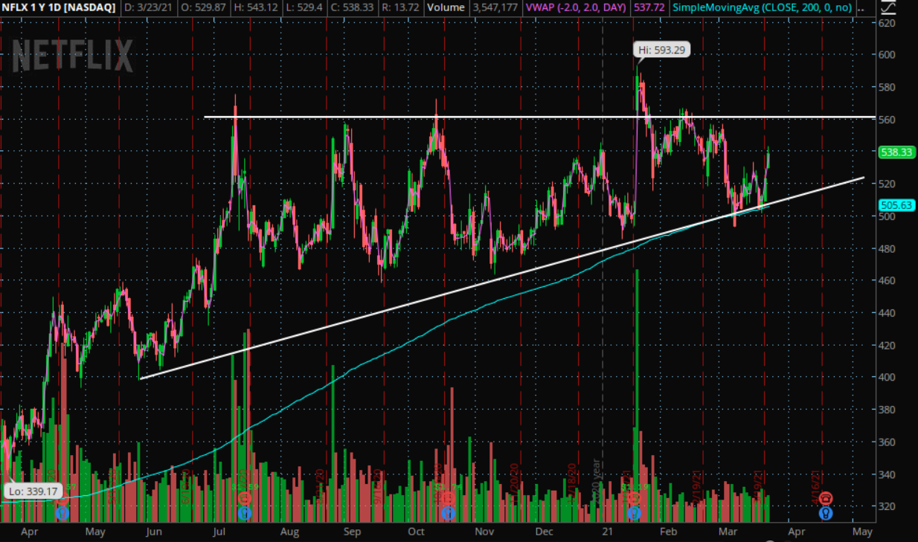
Task: Click the blue event icon near October
Action: click(x=447, y=513)
